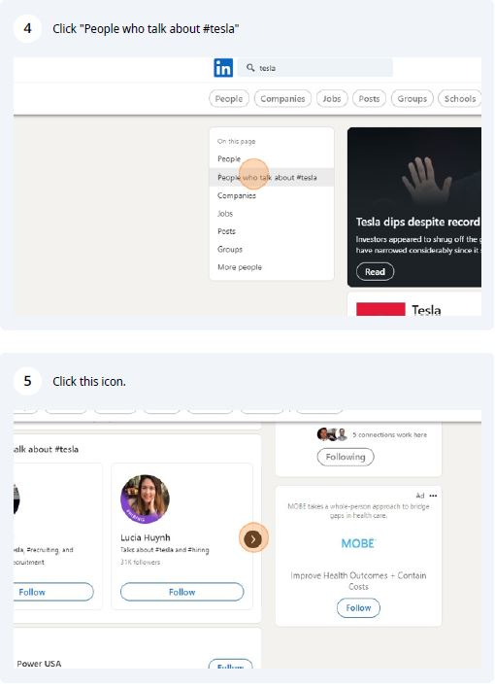Screen dimensions: 495x688
Task: Toggle the Following button
Action: pos(346,457)
